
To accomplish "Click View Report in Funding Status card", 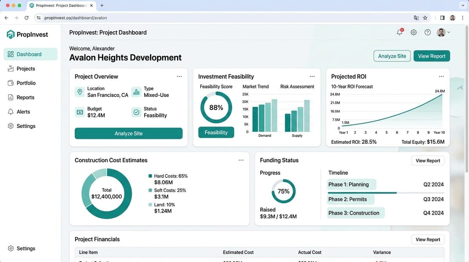I will [428, 161].
